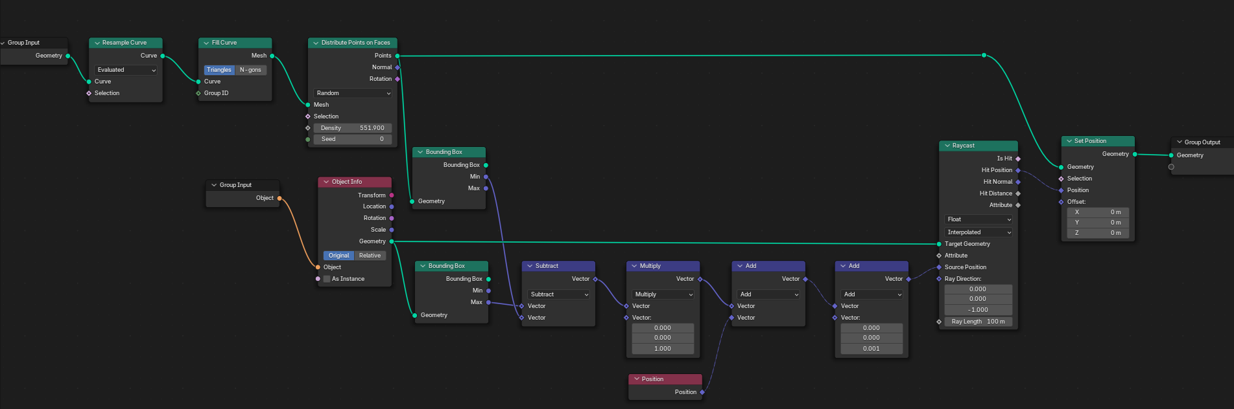Enable the As Instance checkbox

coord(327,279)
